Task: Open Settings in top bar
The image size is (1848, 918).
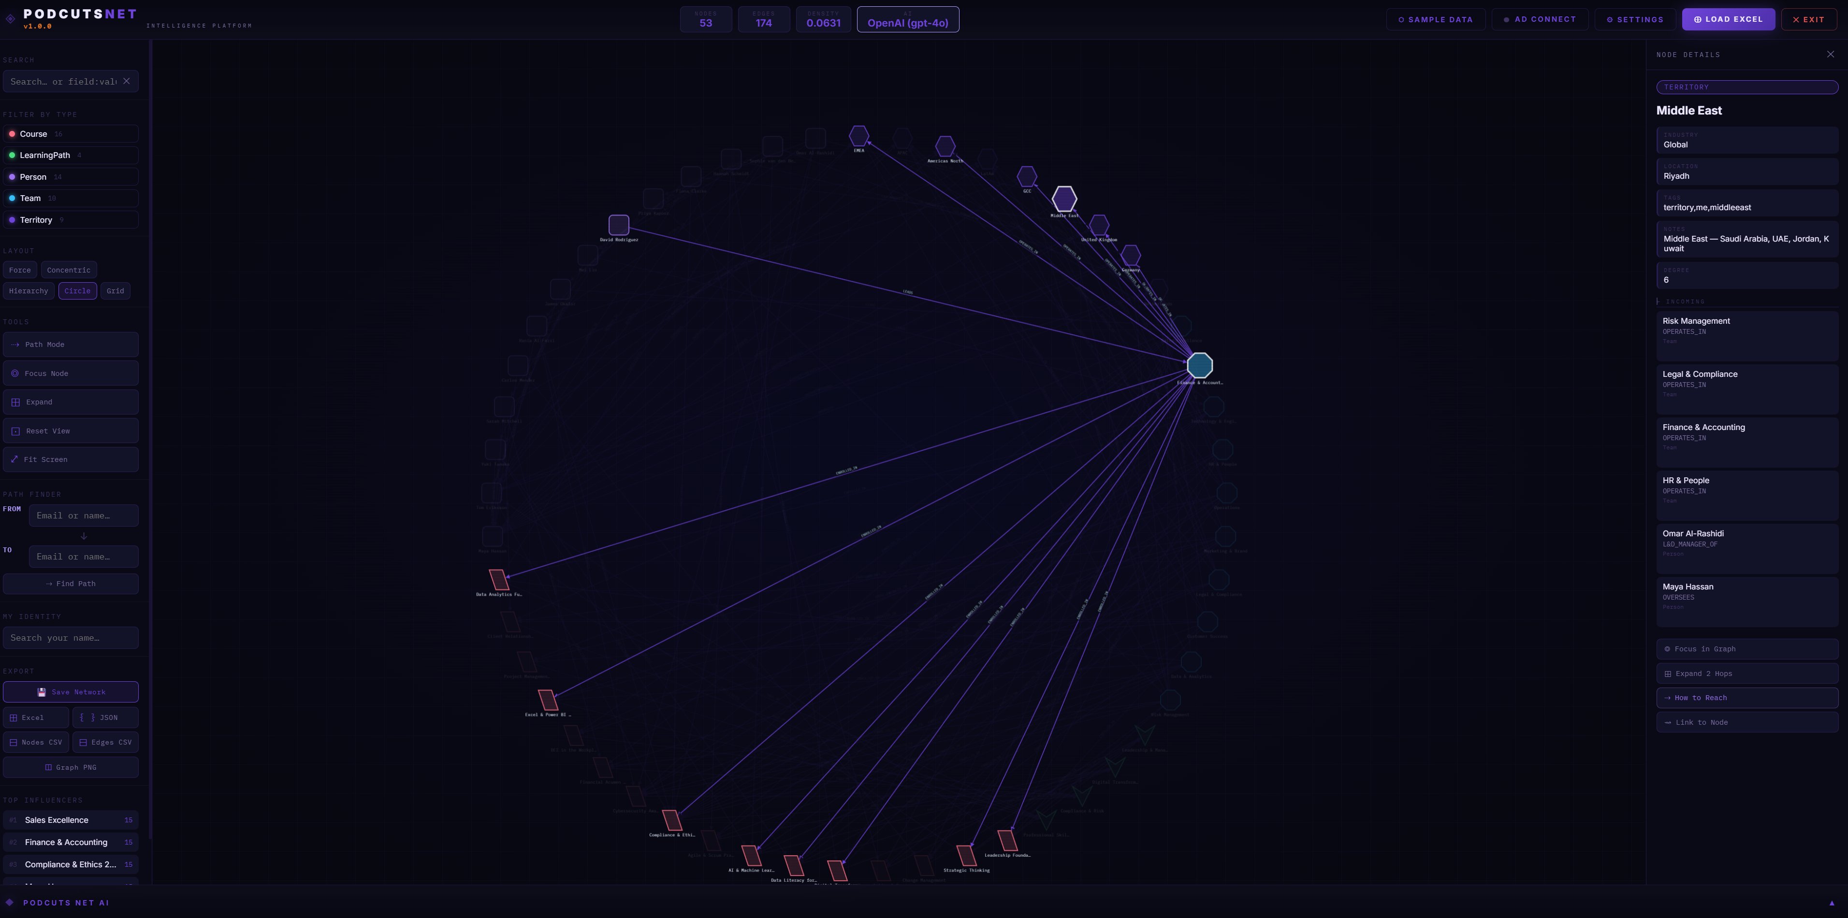Action: pos(1635,19)
